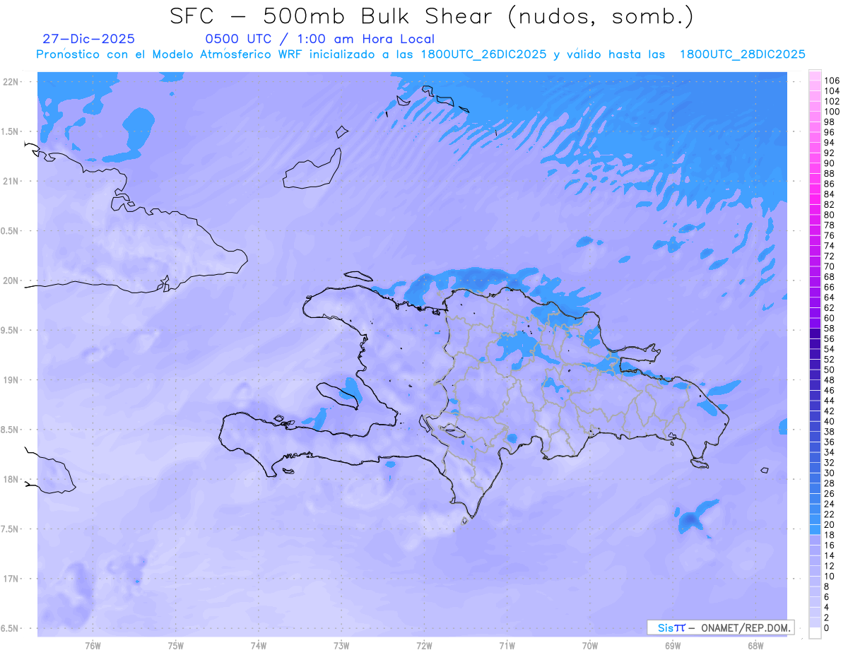The height and width of the screenshot is (655, 848).
Task: Click the color scale value '100'
Action: click(832, 112)
